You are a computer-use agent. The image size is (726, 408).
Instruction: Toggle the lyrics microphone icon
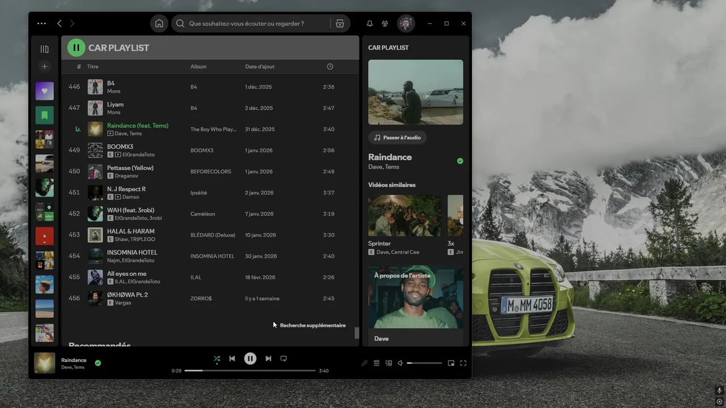click(x=365, y=363)
